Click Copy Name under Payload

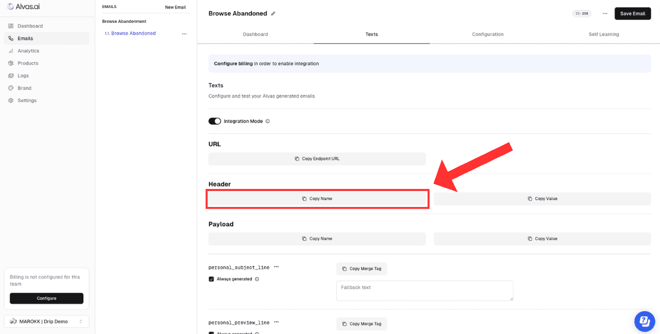[317, 239]
